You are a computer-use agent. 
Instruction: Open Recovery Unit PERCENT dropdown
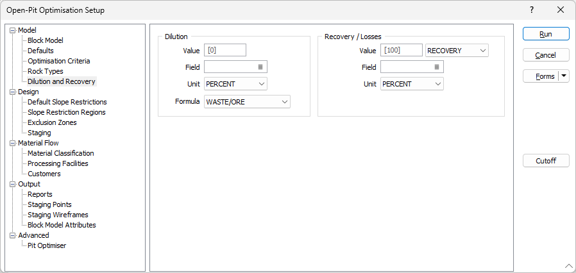pyautogui.click(x=412, y=84)
